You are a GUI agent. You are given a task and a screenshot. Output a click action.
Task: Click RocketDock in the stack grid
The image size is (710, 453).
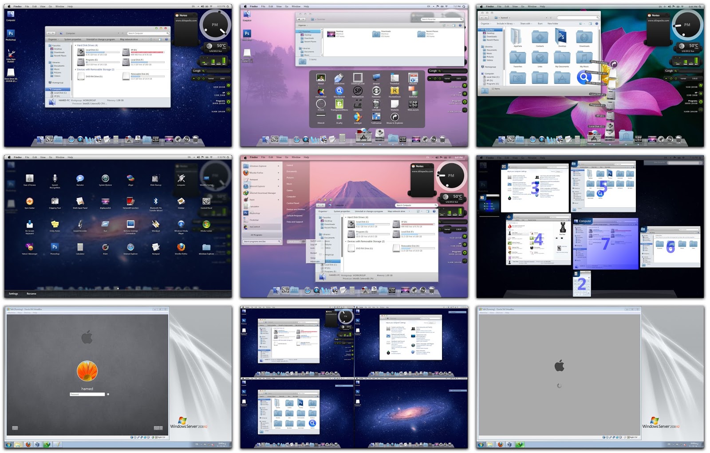394,91
